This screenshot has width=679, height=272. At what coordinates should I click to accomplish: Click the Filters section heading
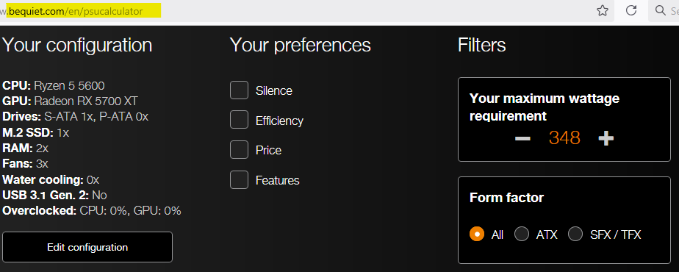pos(481,45)
